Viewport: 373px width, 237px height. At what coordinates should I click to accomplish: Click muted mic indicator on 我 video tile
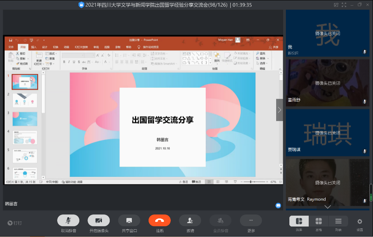365,52
